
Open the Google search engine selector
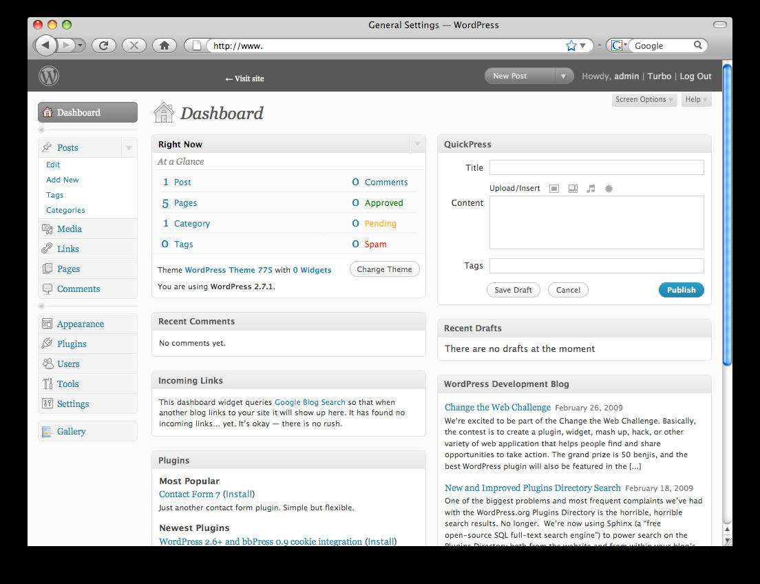pyautogui.click(x=618, y=45)
